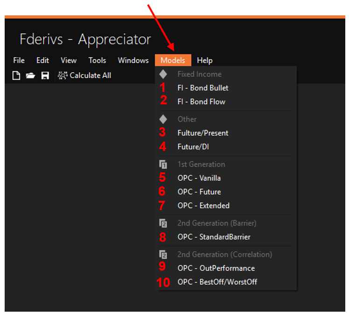The width and height of the screenshot is (349, 314).
Task: Open the View menu
Action: 69,61
